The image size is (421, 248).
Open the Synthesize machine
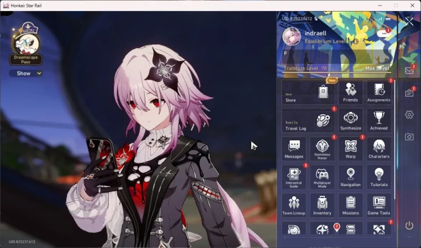coord(350,120)
